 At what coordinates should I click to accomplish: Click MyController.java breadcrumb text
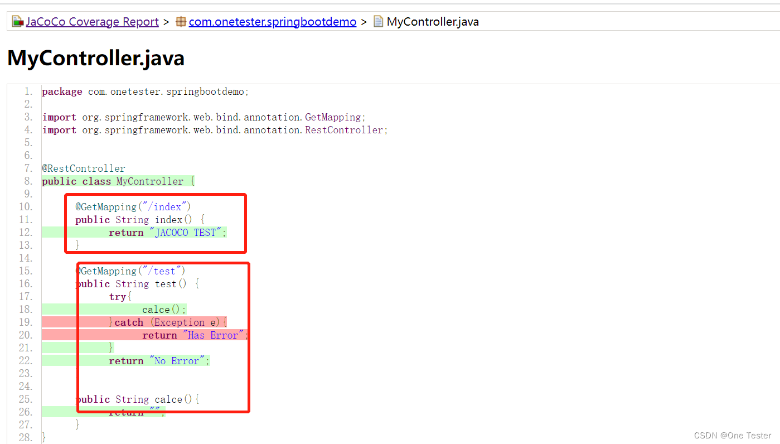click(433, 22)
